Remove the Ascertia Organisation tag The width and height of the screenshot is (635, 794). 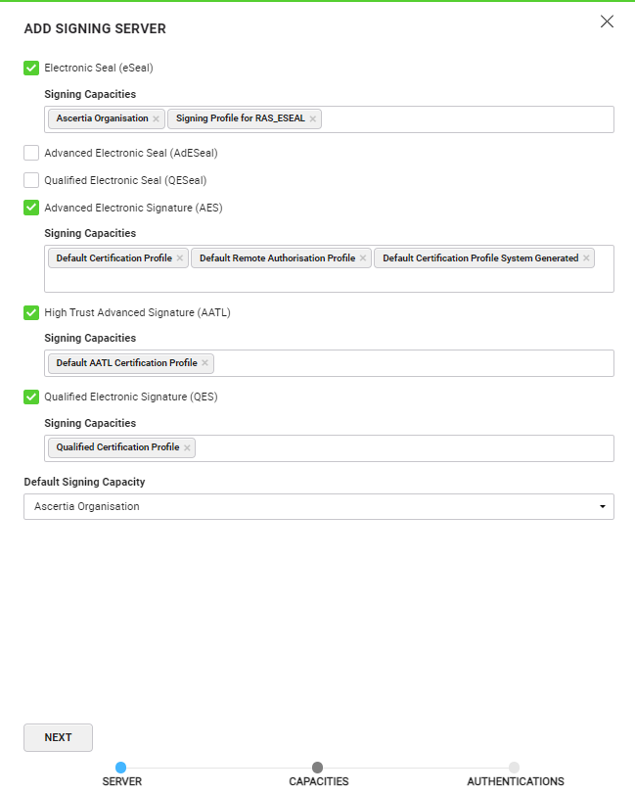156,119
